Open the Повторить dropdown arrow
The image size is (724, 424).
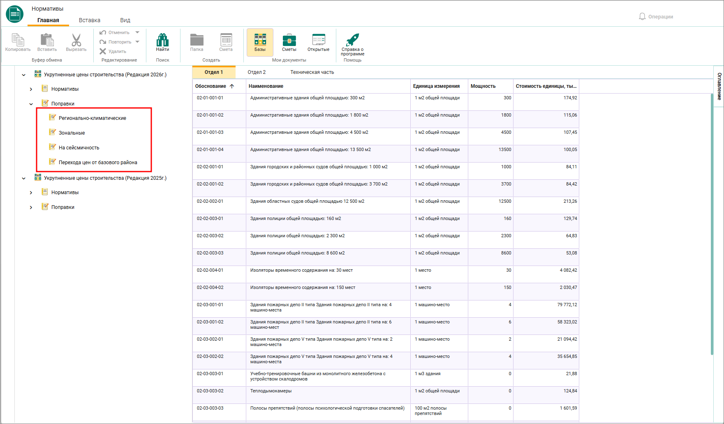point(137,42)
